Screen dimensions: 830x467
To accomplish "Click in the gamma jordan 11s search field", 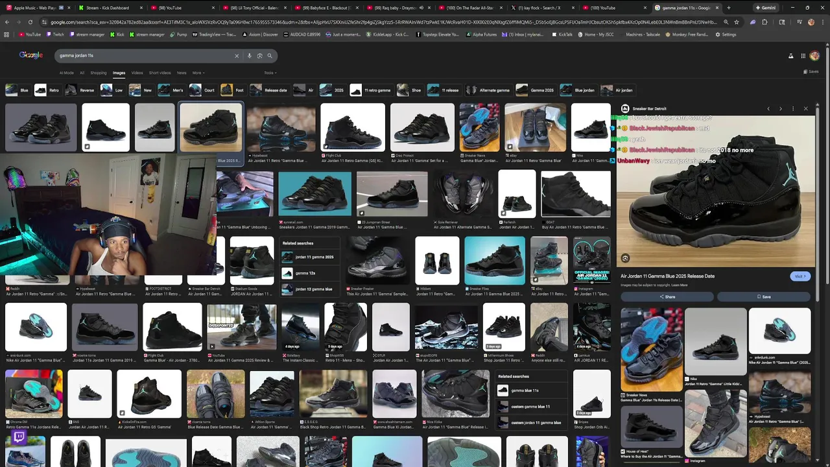I will 143,56.
